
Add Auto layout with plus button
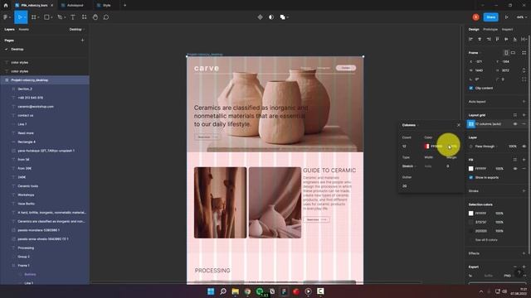[524, 102]
